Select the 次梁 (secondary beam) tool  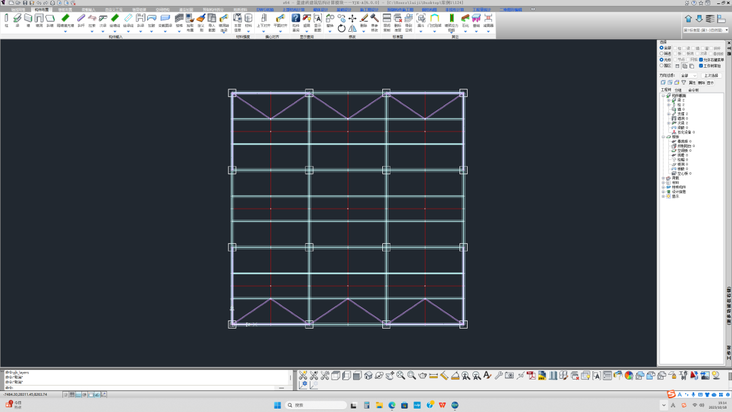click(103, 20)
